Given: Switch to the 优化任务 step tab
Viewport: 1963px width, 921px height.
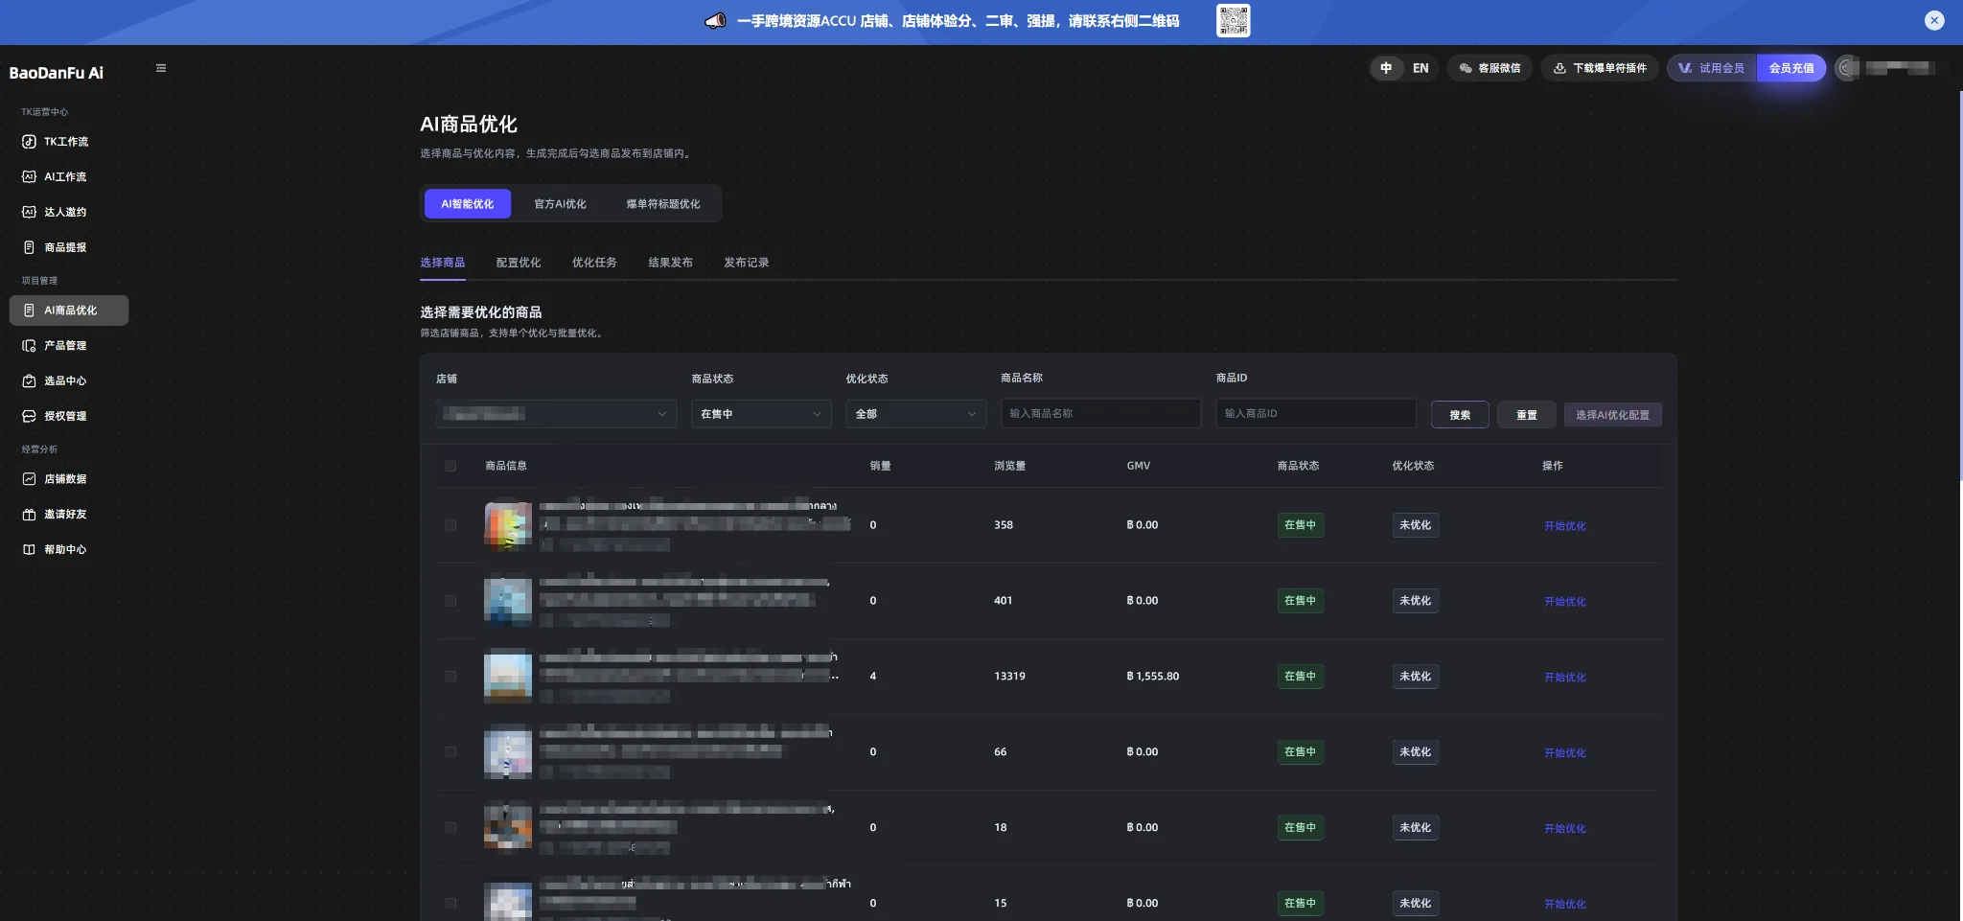Looking at the screenshot, I should tap(594, 263).
